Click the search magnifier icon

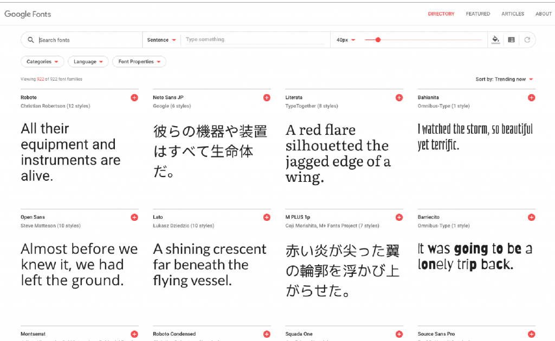(31, 40)
